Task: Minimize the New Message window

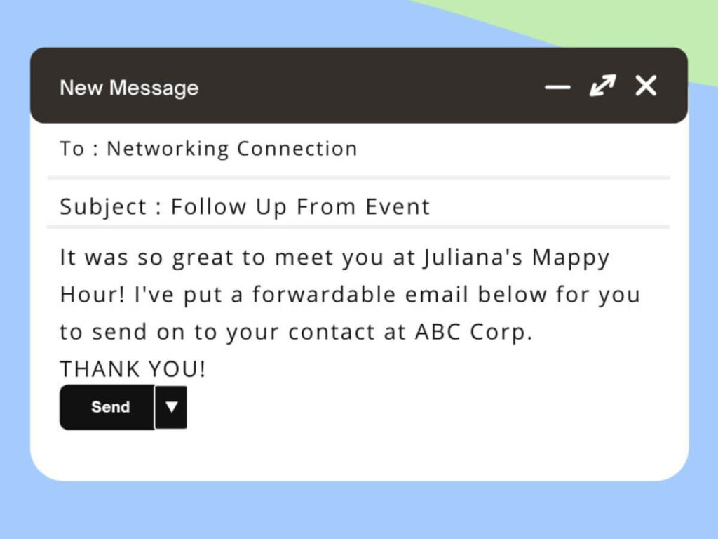Action: click(557, 86)
